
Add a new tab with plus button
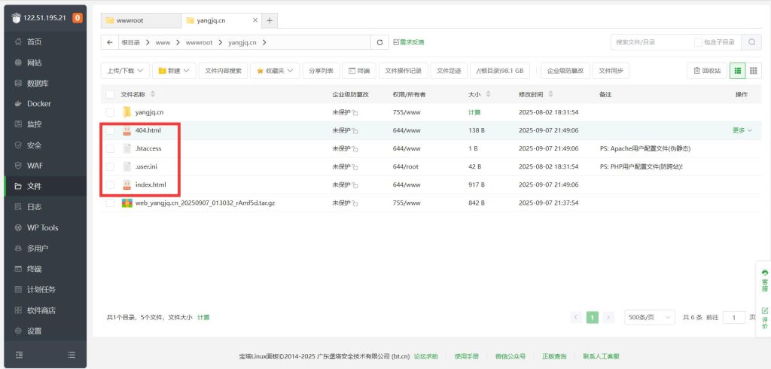point(270,20)
